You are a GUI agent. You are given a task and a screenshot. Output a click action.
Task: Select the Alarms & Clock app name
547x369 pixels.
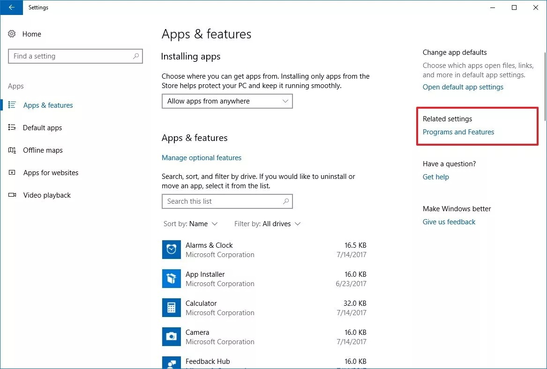pos(209,245)
